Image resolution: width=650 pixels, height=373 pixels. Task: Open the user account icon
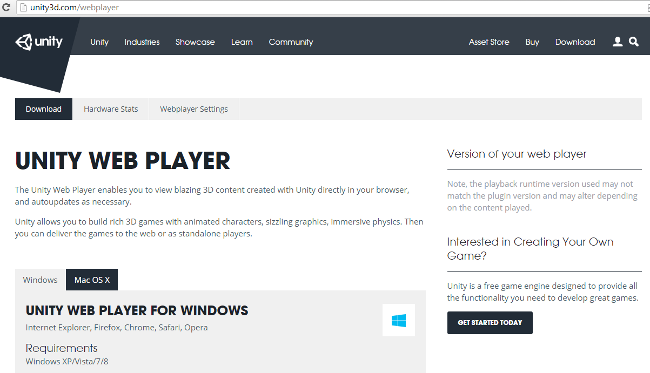618,42
